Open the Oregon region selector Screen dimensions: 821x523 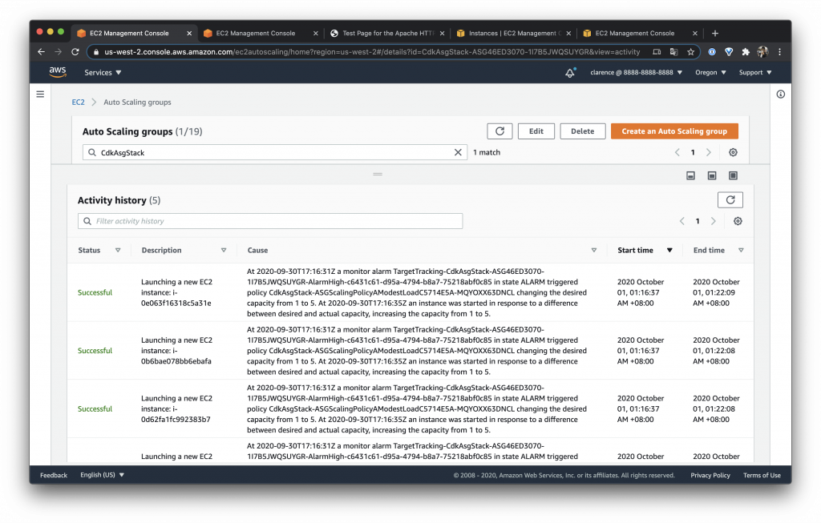pyautogui.click(x=710, y=73)
